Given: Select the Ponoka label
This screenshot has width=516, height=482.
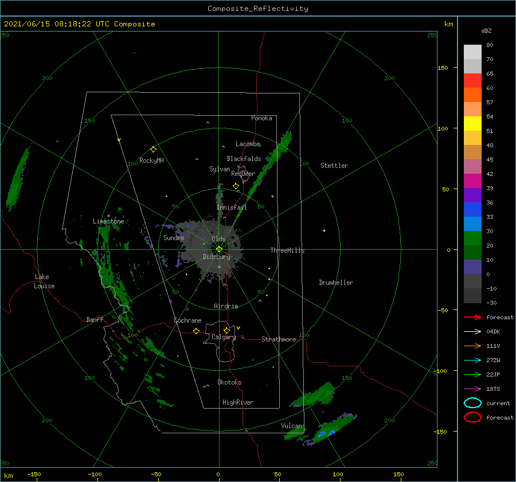Looking at the screenshot, I should pyautogui.click(x=261, y=118).
